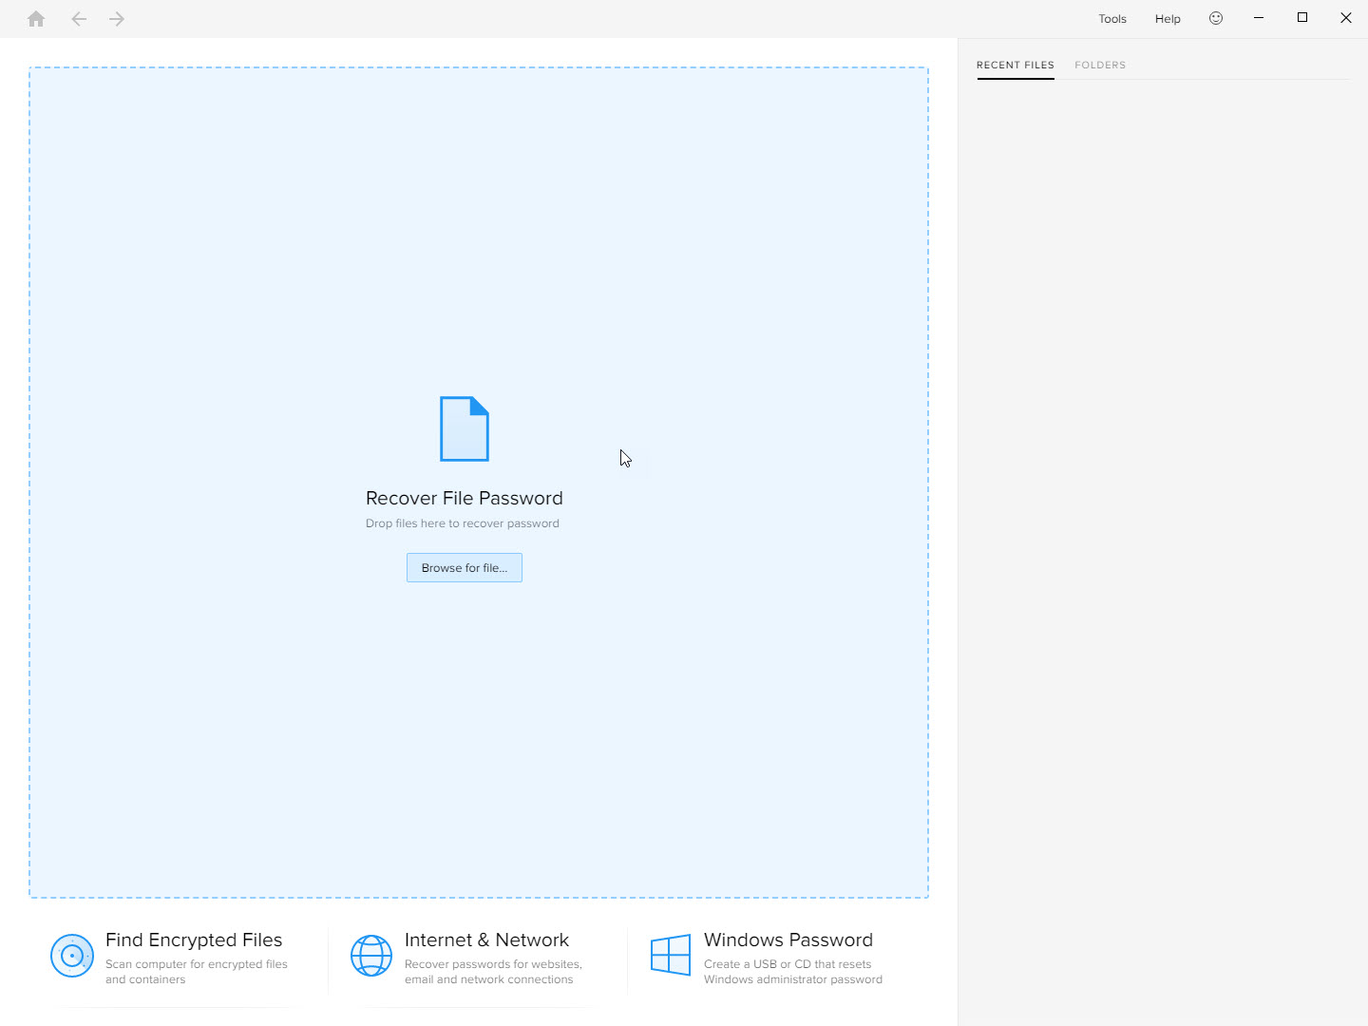Select the Find Encrypted Files disc icon
1368x1026 pixels.
click(x=72, y=956)
